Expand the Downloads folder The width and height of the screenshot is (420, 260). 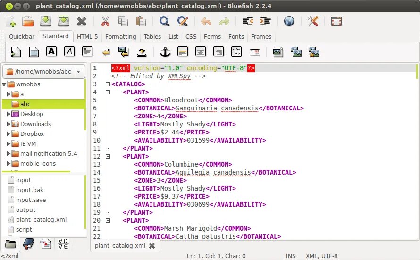pos(8,124)
